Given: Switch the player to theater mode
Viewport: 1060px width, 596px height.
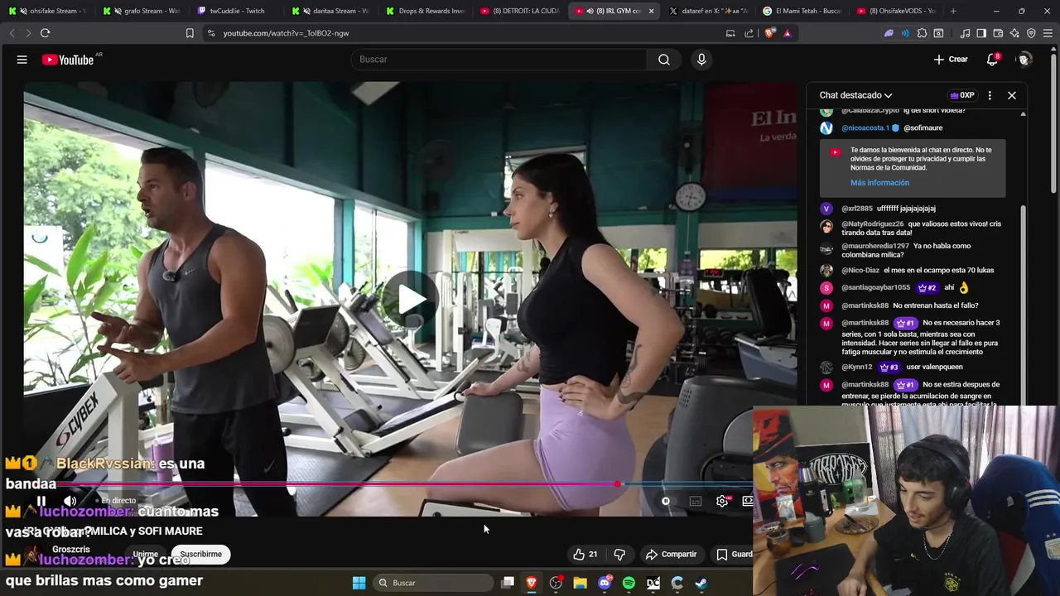Looking at the screenshot, I should (x=748, y=501).
